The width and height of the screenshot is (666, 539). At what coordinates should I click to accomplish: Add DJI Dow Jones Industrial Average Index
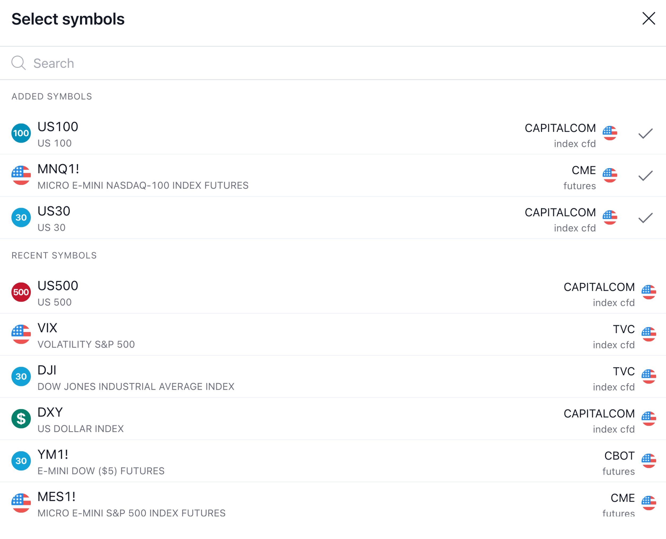pyautogui.click(x=333, y=377)
